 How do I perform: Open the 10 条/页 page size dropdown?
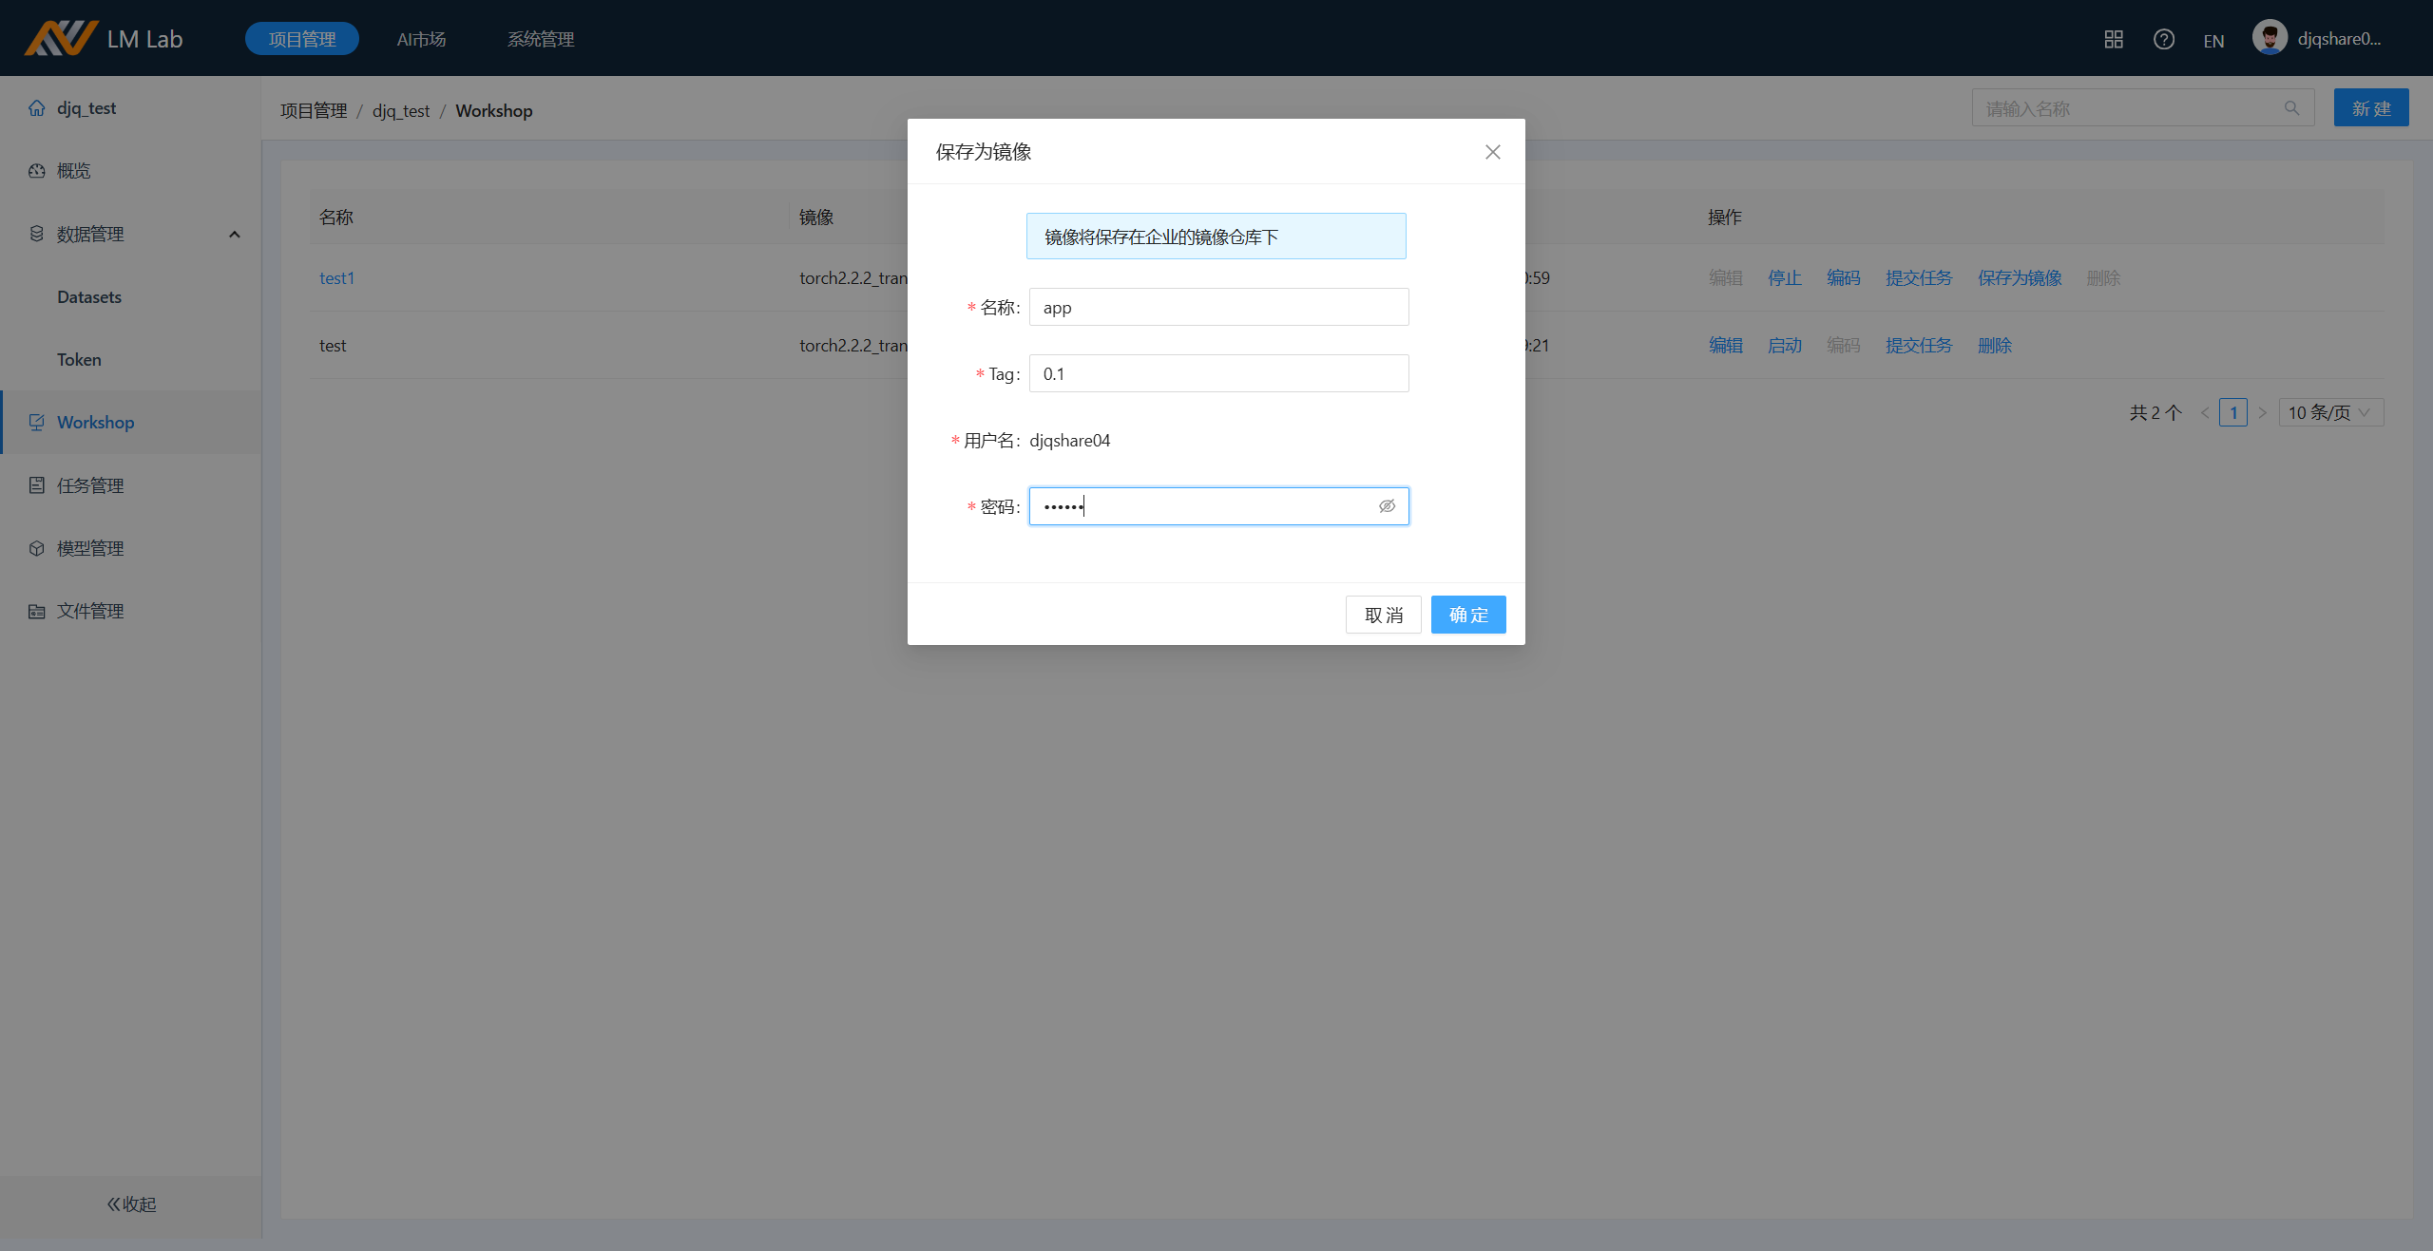coord(2329,412)
